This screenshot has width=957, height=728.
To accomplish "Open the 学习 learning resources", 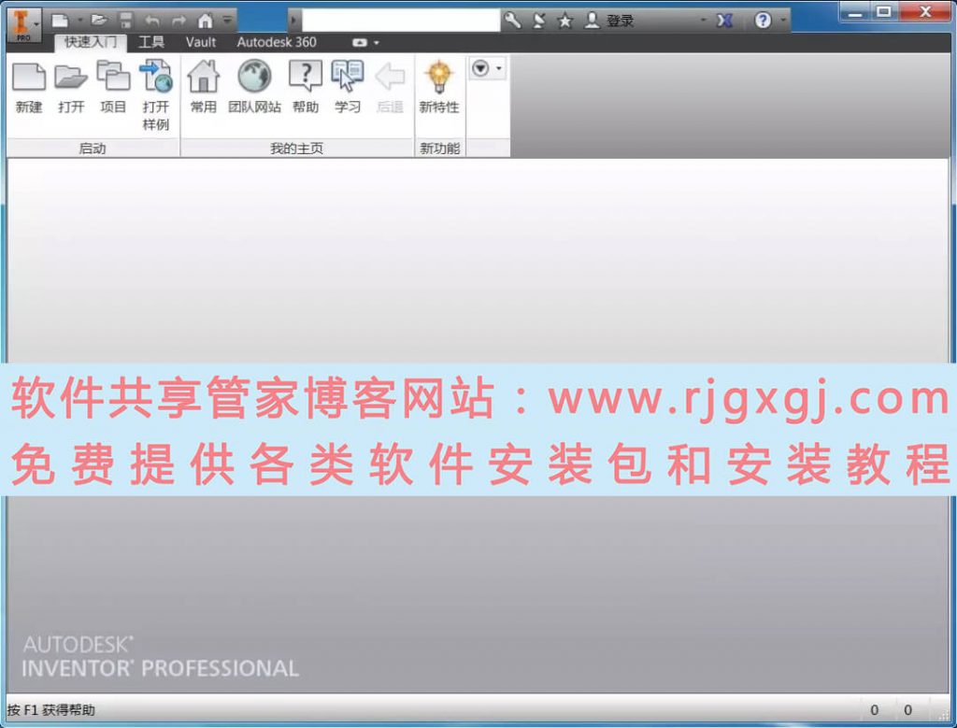I will [348, 87].
